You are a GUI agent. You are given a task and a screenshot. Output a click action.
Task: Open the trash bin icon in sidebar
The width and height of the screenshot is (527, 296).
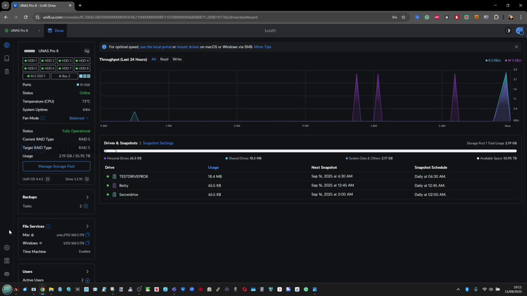7,71
